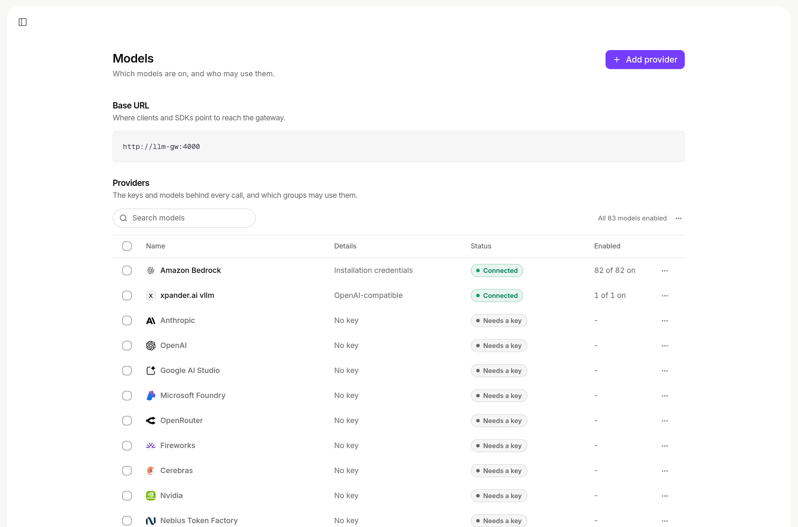Screen dimensions: 798x527
Task: Check the Cerebras row checkbox
Action: (x=127, y=470)
